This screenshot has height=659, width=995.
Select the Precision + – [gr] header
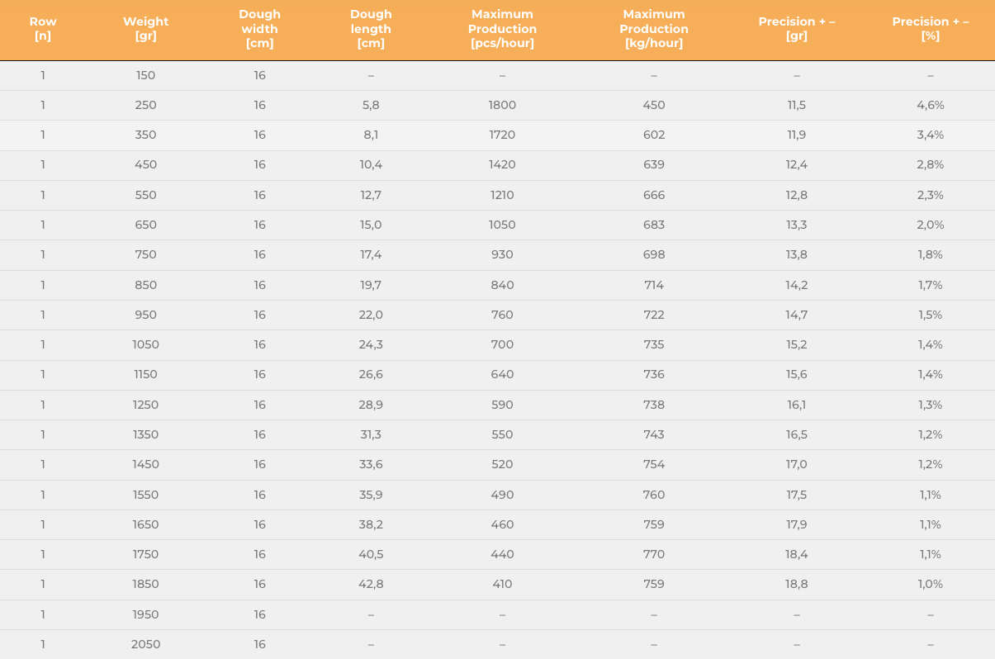click(796, 29)
